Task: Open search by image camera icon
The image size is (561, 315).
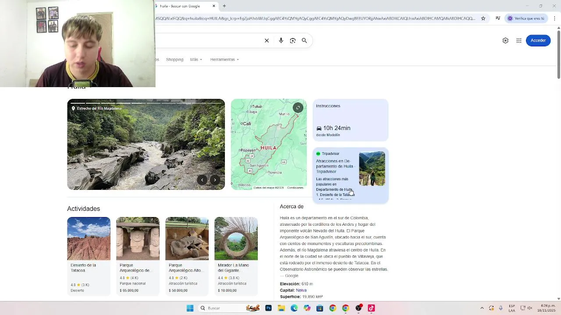Action: point(293,40)
